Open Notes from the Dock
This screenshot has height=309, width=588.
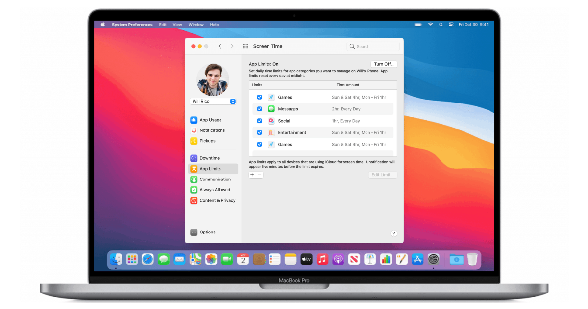(x=291, y=259)
